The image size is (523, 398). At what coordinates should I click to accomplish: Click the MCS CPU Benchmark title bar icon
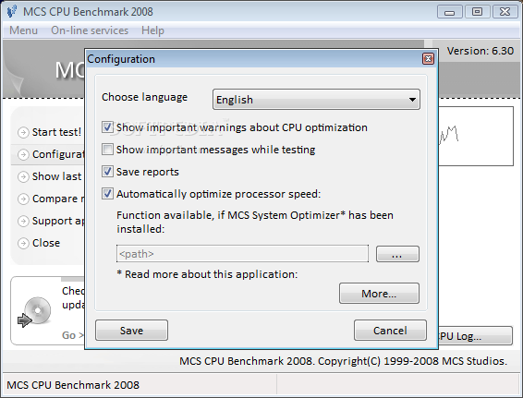pos(12,12)
